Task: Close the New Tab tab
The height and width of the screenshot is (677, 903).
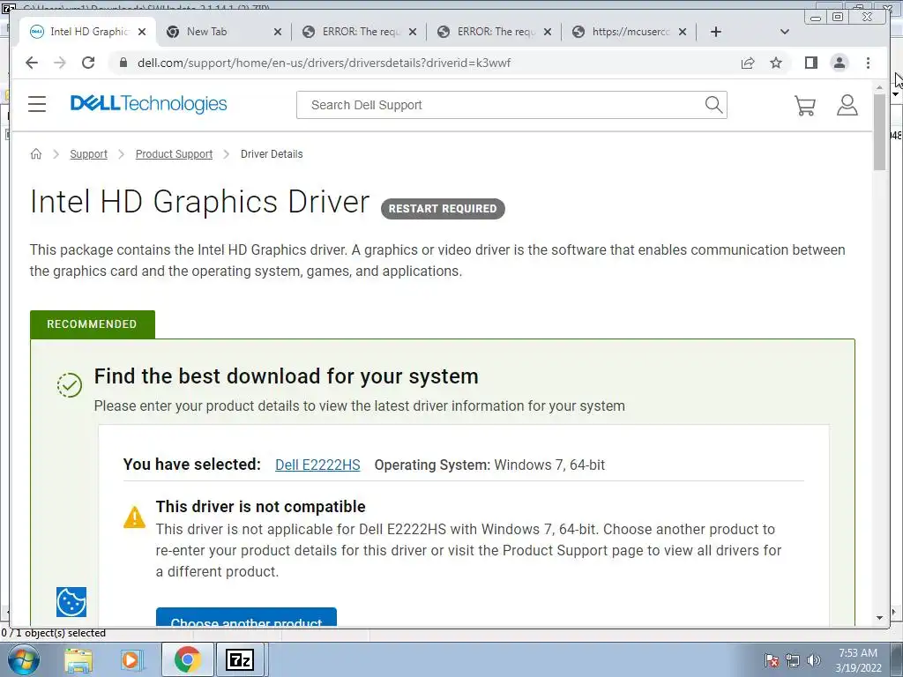Action: click(x=278, y=32)
